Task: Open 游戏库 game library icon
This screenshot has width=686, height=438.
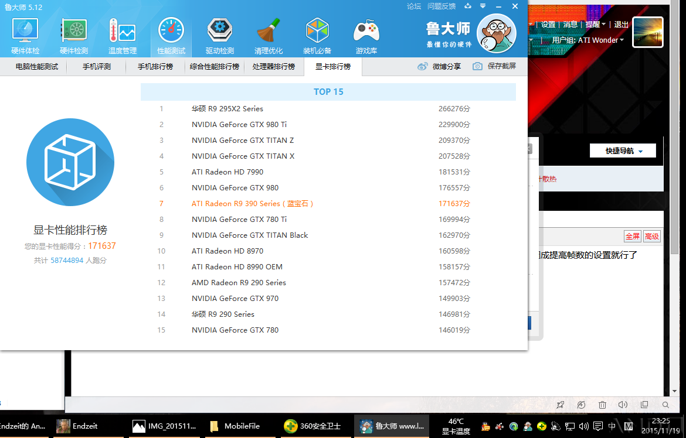Action: click(x=366, y=36)
